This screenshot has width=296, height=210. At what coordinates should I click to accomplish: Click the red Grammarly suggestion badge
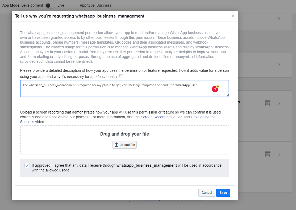coord(215,89)
